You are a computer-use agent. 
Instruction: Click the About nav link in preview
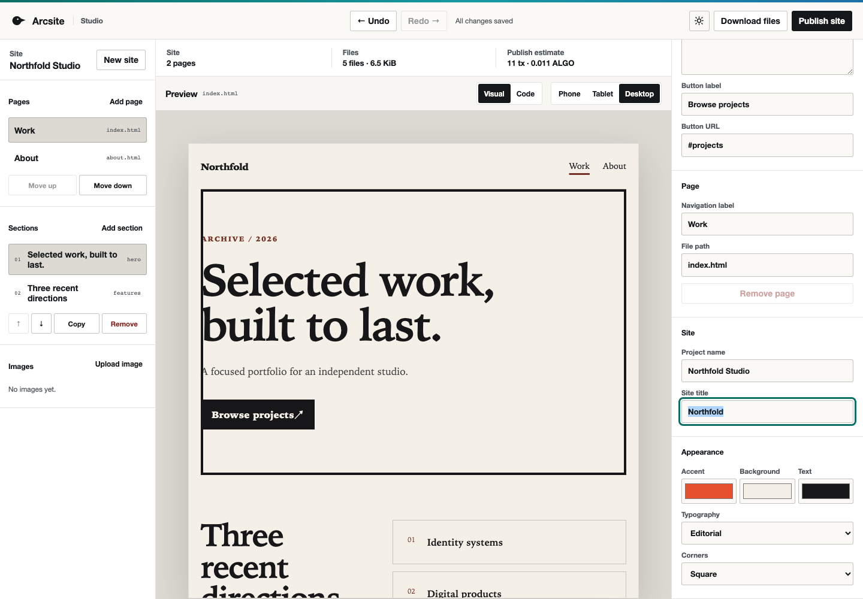point(614,167)
